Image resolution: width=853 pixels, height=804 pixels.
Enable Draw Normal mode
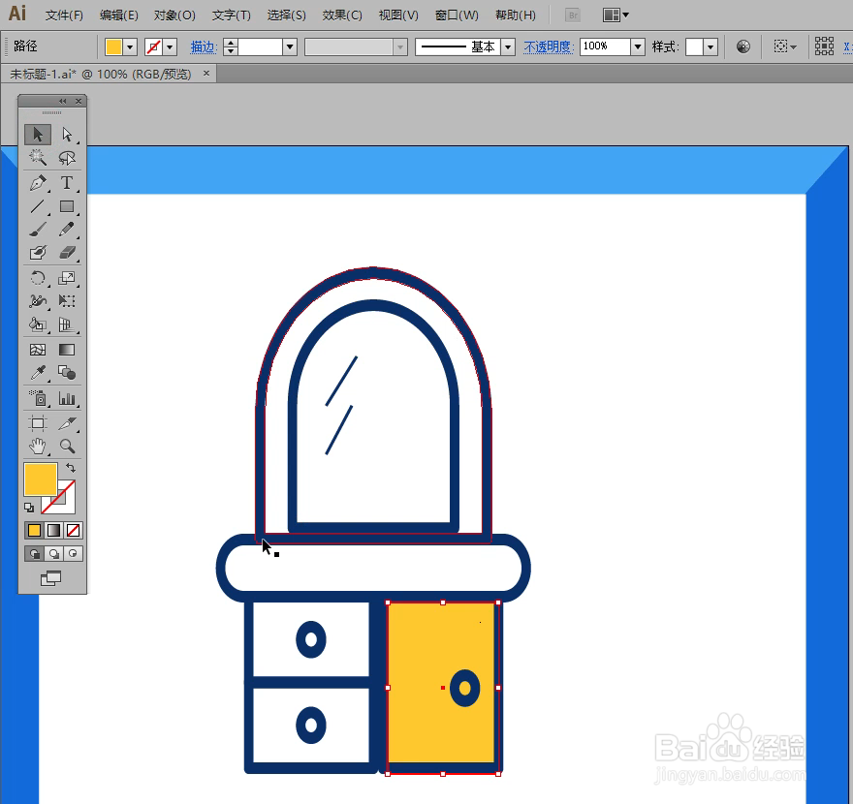34,554
